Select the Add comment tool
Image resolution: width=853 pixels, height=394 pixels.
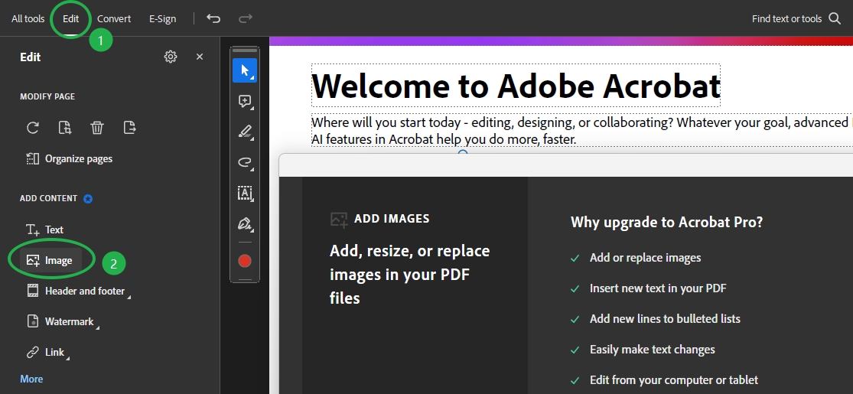point(245,101)
